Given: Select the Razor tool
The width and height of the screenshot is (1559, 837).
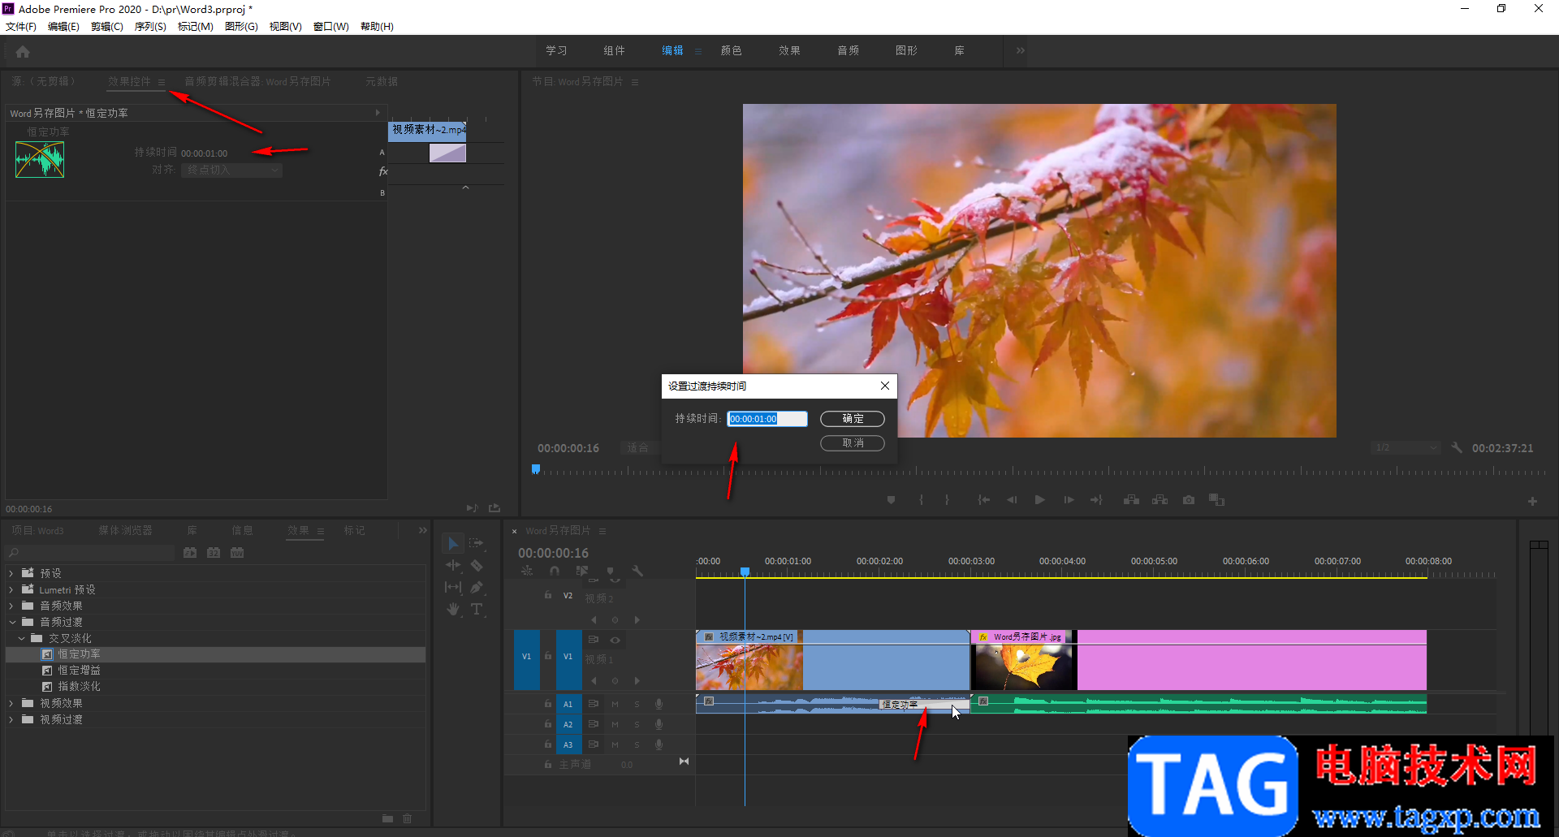Looking at the screenshot, I should (x=477, y=565).
